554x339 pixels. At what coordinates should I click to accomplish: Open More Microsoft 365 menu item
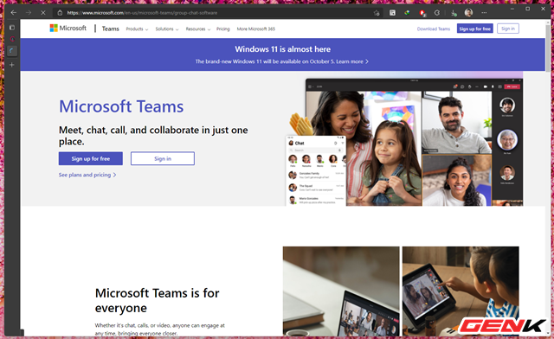256,29
